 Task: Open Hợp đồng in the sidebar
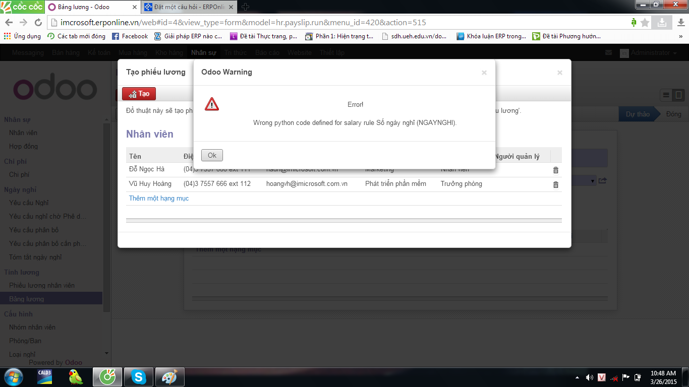[23, 146]
